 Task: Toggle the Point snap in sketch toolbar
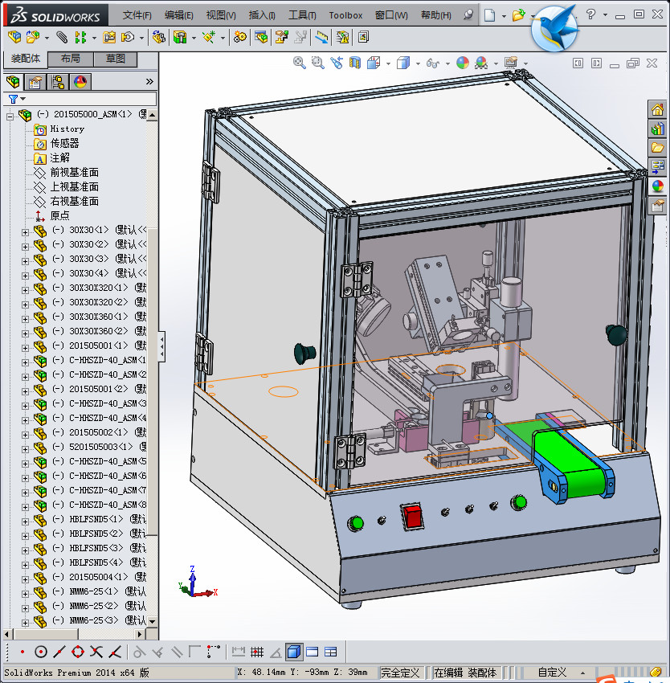pos(22,652)
